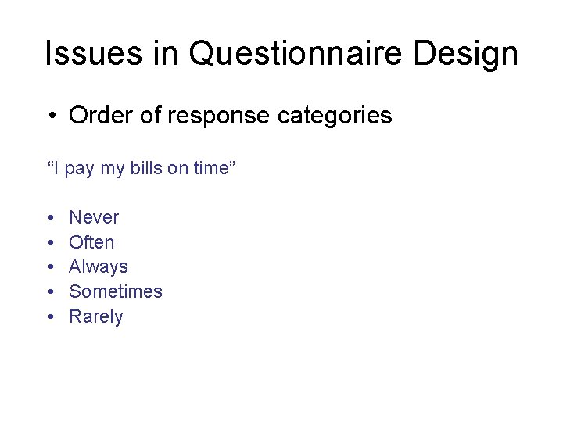This screenshot has height=422, width=563.
Task: Click the bullet point beside 'Rarely'
Action: pyautogui.click(x=50, y=317)
